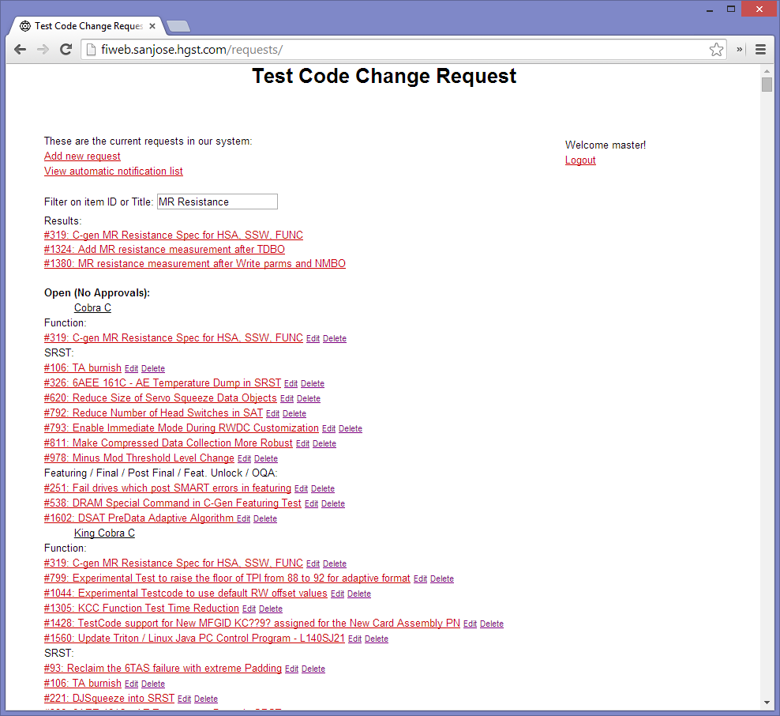Image resolution: width=780 pixels, height=716 pixels.
Task: Open View automatic notification list link
Action: coord(114,171)
